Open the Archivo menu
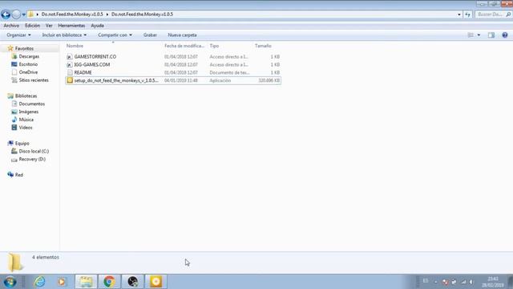 tap(11, 26)
